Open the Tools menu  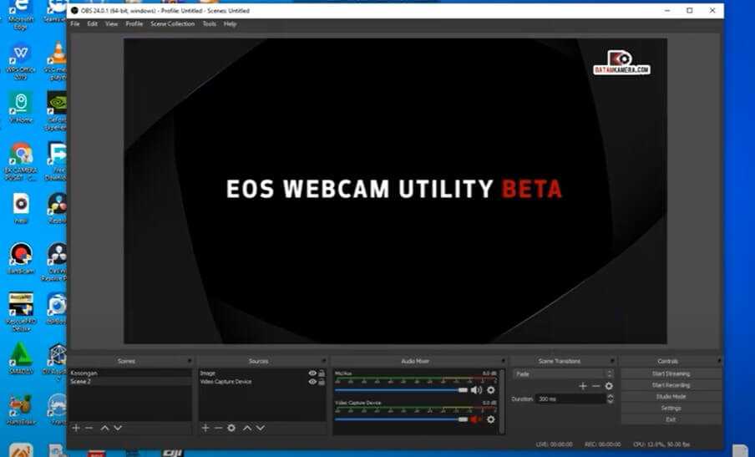coord(209,24)
